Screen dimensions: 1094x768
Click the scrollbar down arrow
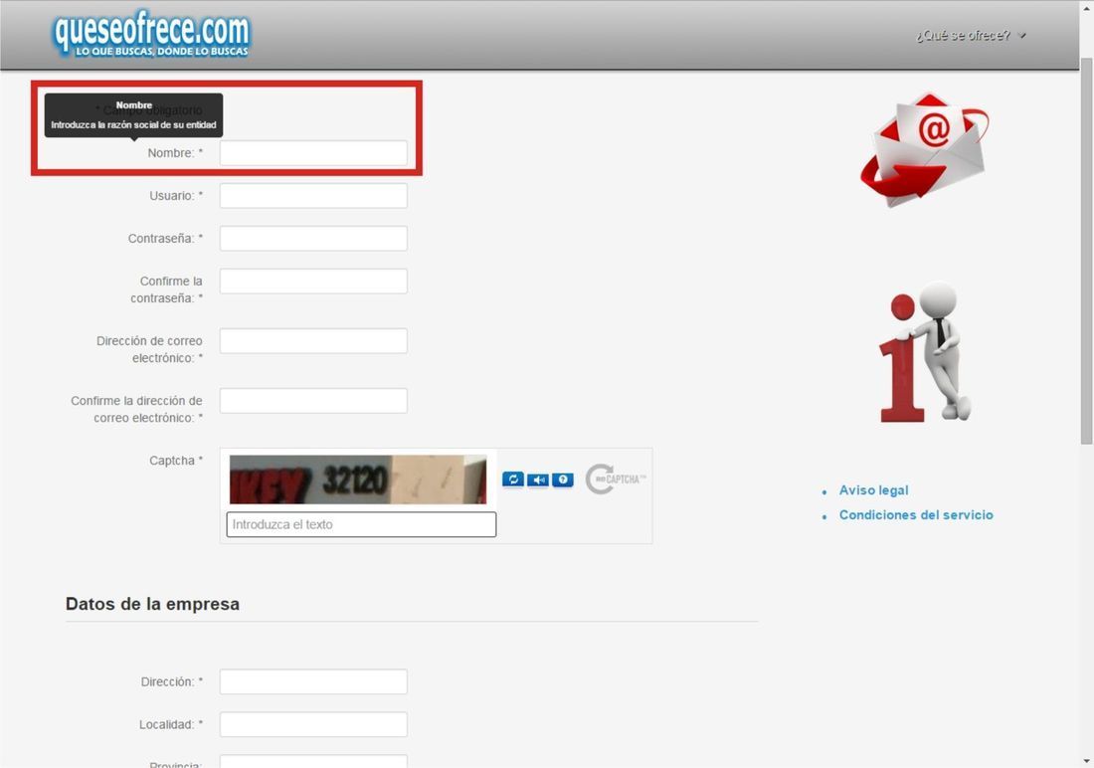click(x=1086, y=761)
